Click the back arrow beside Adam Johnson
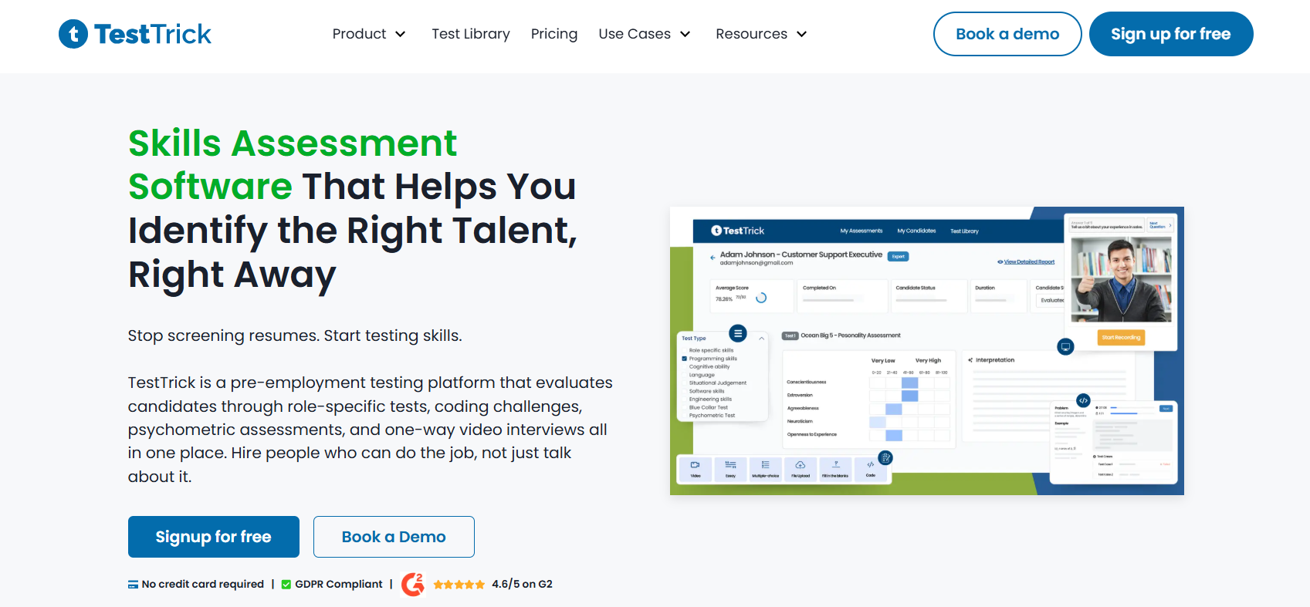Screen dimensions: 1310x607 [x=713, y=258]
